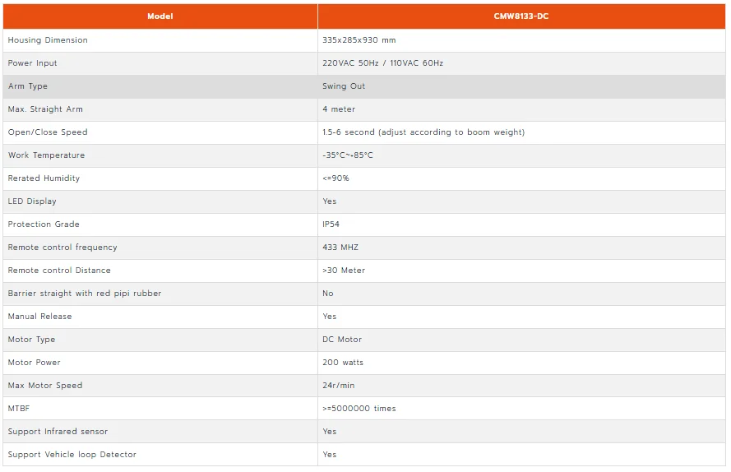731x472 pixels.
Task: Click the 433 MHZ frequency value
Action: (x=340, y=248)
